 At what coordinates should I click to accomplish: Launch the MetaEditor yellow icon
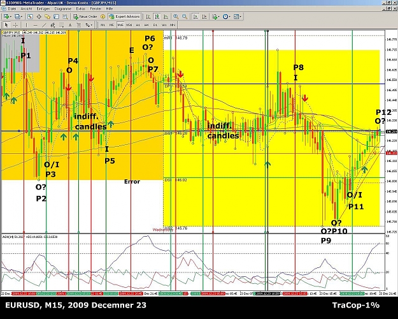click(x=103, y=17)
